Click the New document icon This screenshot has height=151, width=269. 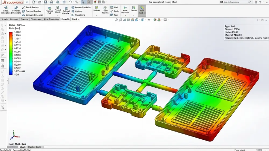point(33,2)
